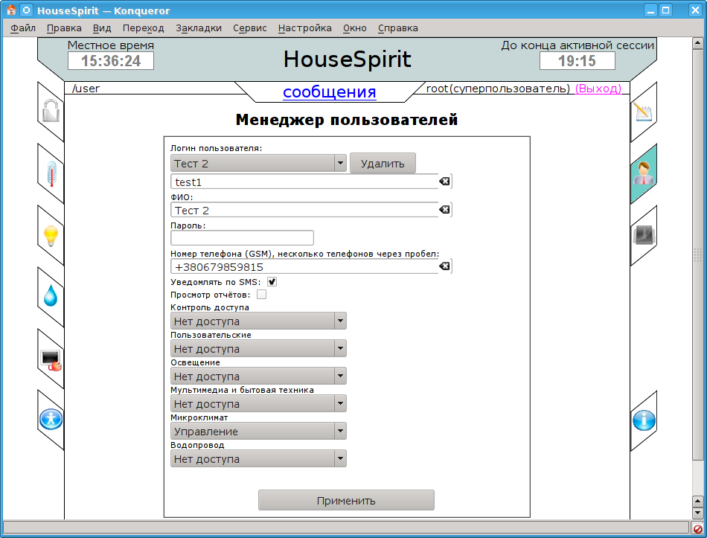
Task: Open the Настройка menu
Action: (304, 28)
